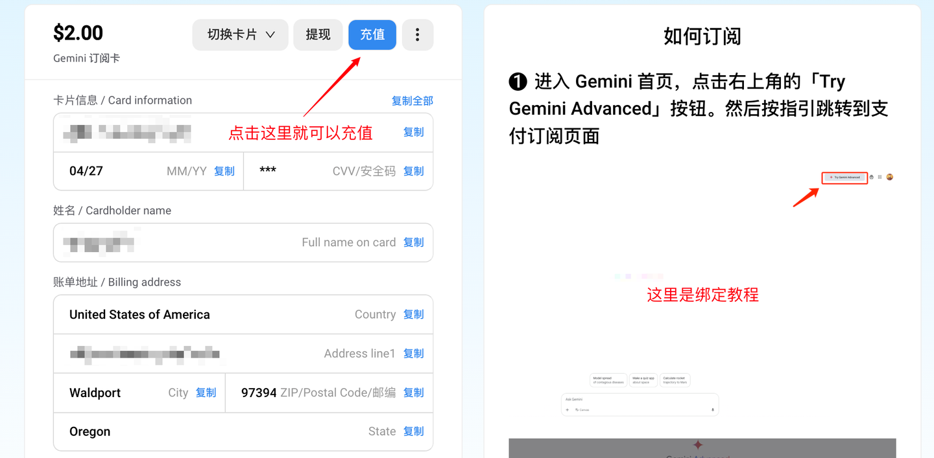Click the 账单地址 / Billing address heading
This screenshot has height=458, width=934.
click(117, 282)
